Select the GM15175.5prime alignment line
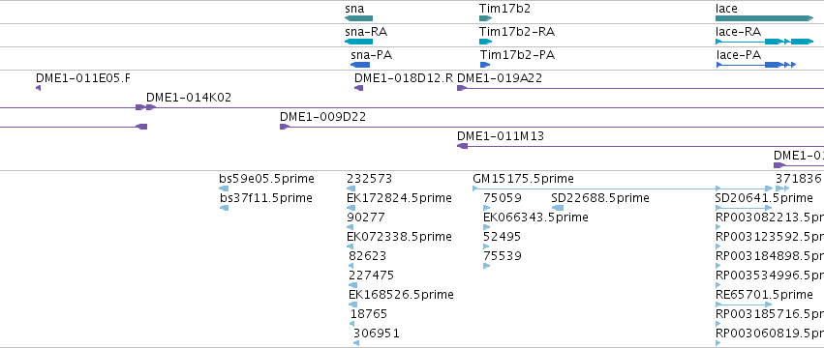Image resolution: width=824 pixels, height=348 pixels. [623, 188]
